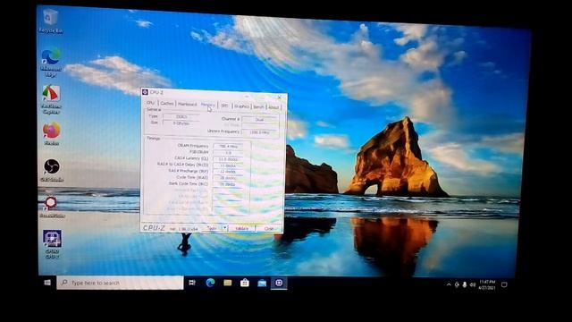The width and height of the screenshot is (572, 322).
Task: Open Microsoft Edge from the taskbar
Action: coord(210,283)
